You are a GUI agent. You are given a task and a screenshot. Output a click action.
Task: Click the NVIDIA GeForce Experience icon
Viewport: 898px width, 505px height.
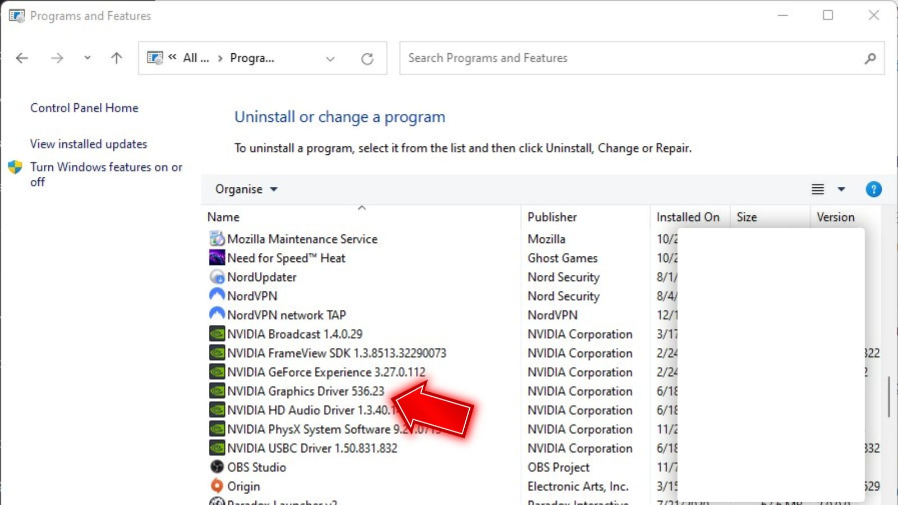217,372
